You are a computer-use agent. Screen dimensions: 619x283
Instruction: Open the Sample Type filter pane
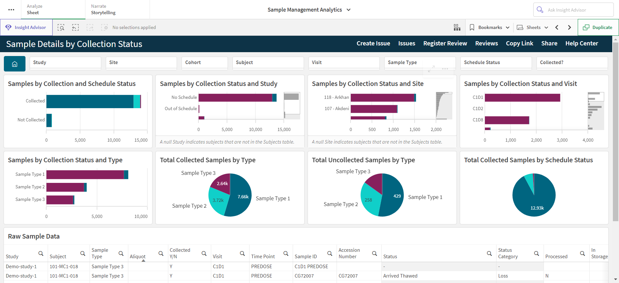(x=420, y=62)
